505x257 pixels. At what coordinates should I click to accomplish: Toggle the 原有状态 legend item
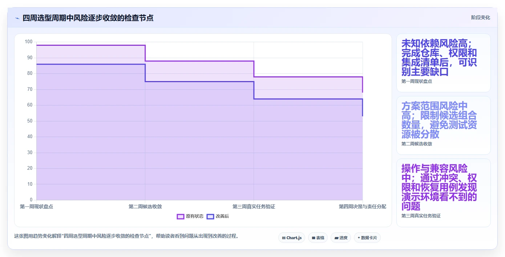190,216
